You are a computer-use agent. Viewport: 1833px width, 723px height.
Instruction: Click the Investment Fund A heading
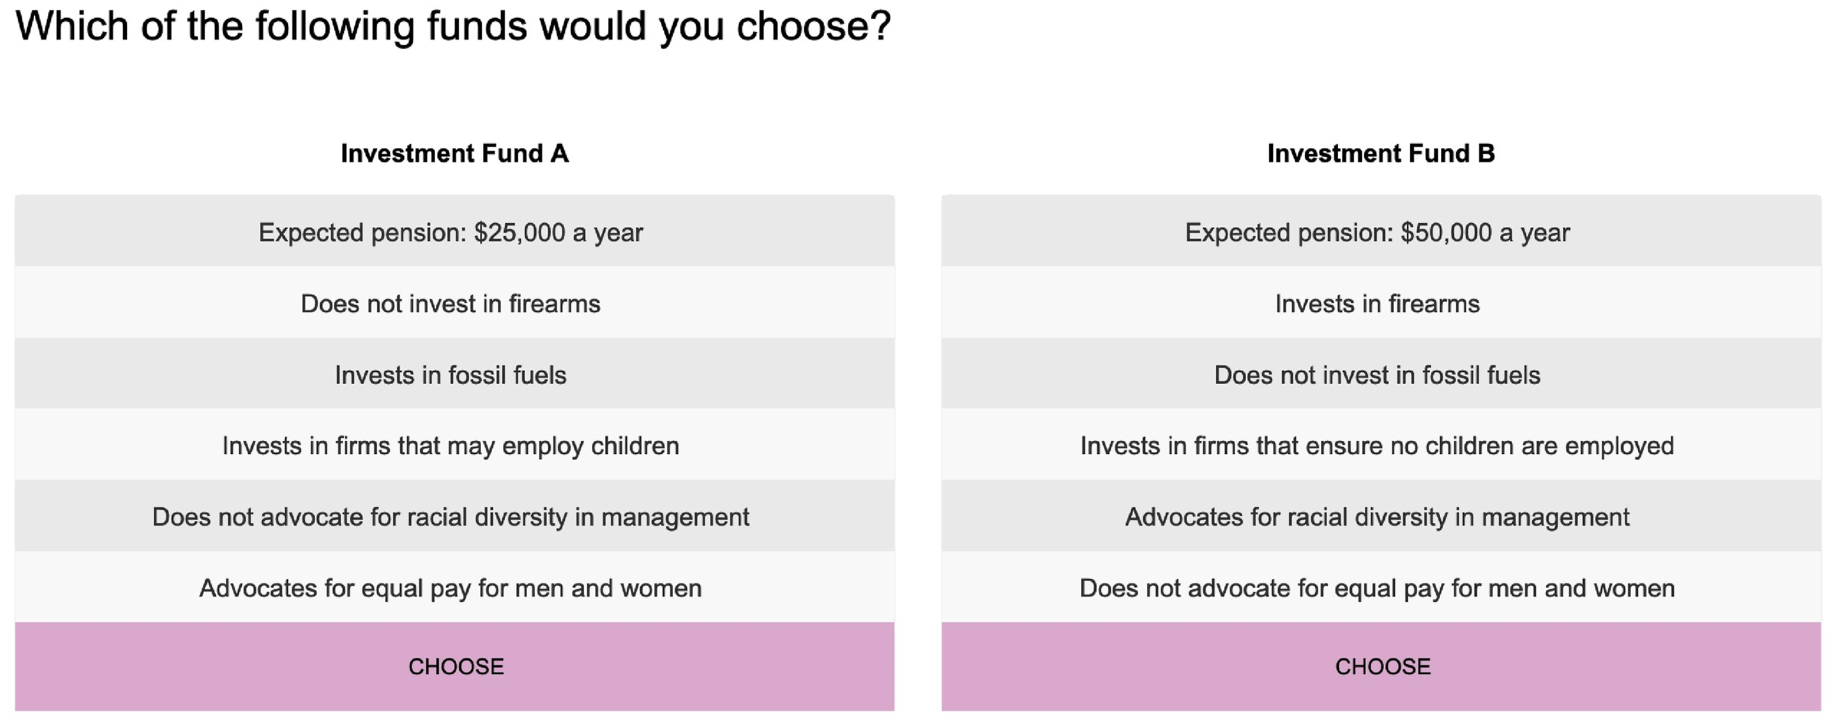[x=455, y=154]
